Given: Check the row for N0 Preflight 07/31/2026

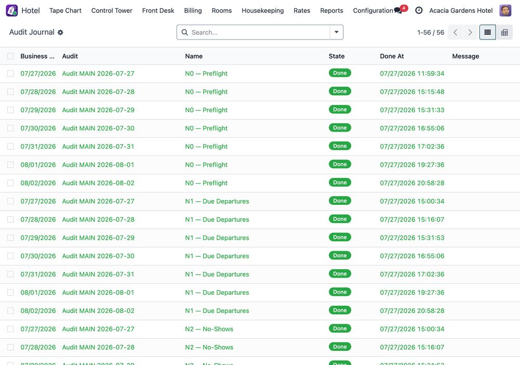Looking at the screenshot, I should click(10, 147).
